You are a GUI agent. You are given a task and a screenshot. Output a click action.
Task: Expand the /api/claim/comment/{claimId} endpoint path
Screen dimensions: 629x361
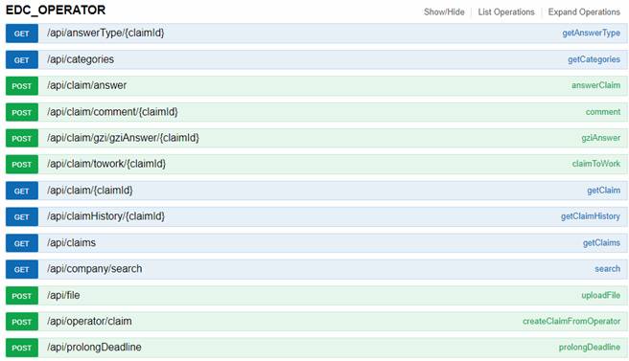tap(112, 112)
